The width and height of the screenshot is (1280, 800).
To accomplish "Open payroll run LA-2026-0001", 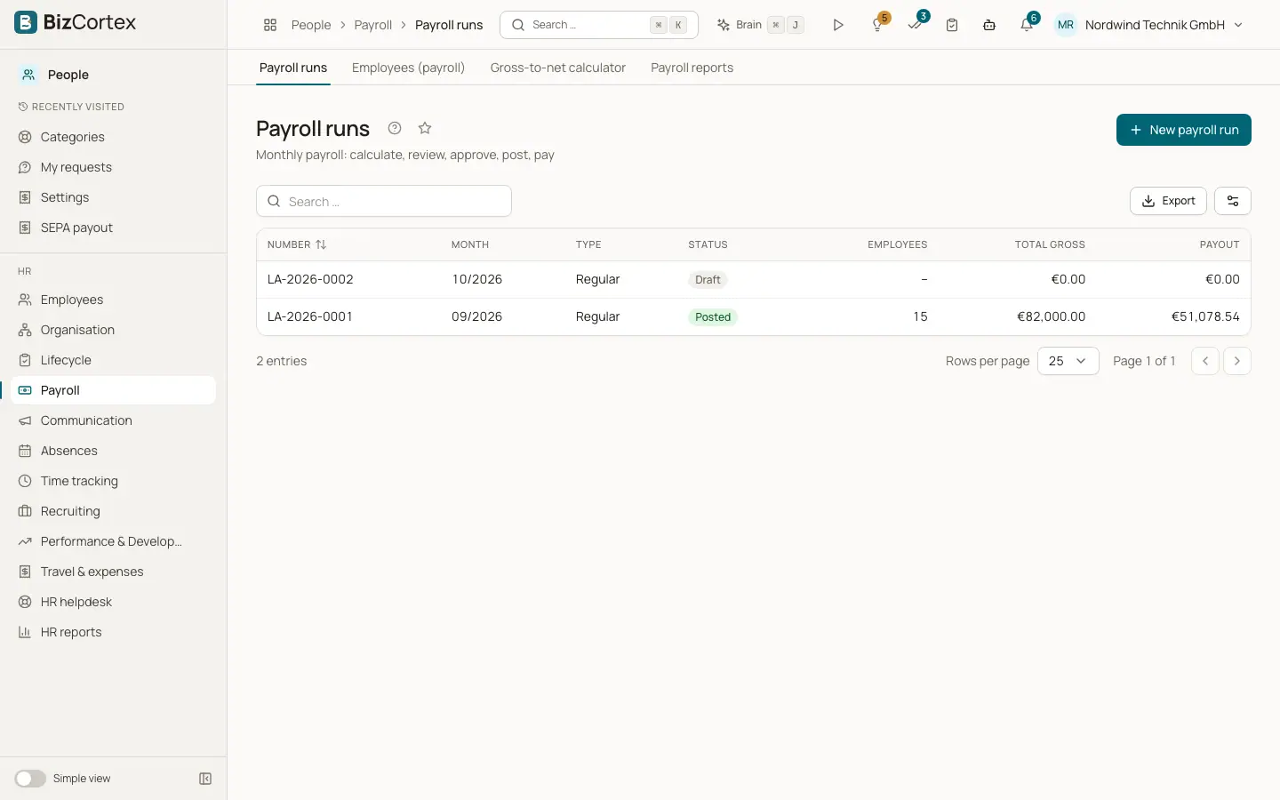I will pyautogui.click(x=754, y=316).
